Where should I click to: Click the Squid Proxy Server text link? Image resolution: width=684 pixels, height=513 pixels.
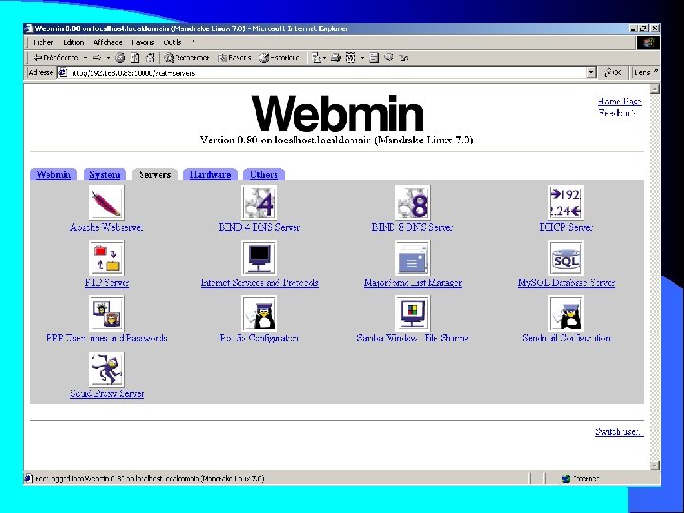[x=107, y=393]
